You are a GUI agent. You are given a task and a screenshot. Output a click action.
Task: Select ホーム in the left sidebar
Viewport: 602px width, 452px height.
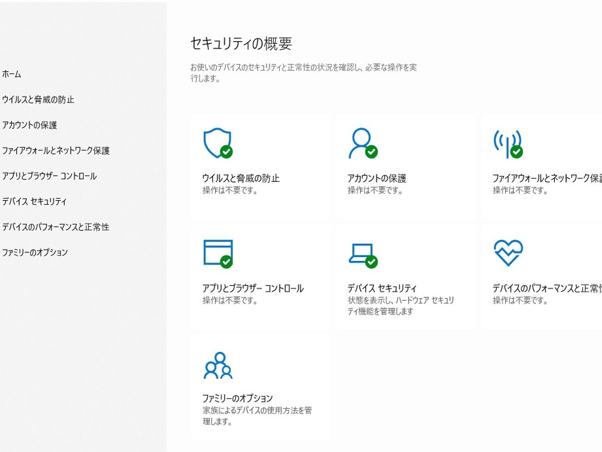click(x=12, y=75)
